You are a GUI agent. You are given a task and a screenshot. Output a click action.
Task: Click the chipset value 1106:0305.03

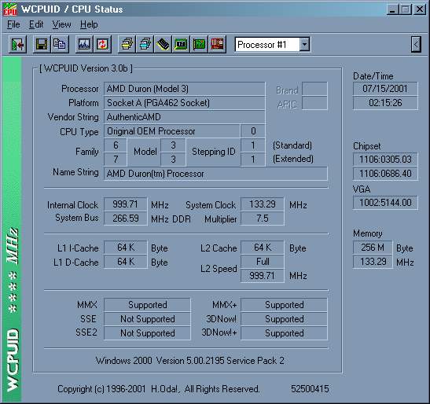tap(385, 160)
